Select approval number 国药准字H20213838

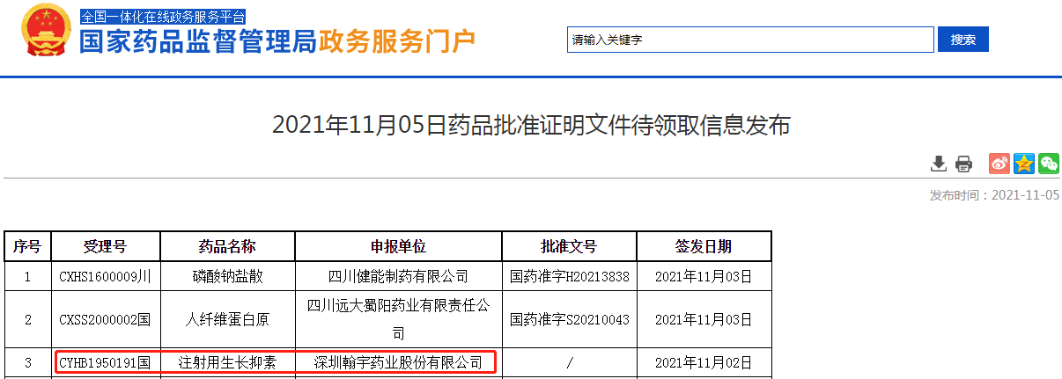pos(570,276)
